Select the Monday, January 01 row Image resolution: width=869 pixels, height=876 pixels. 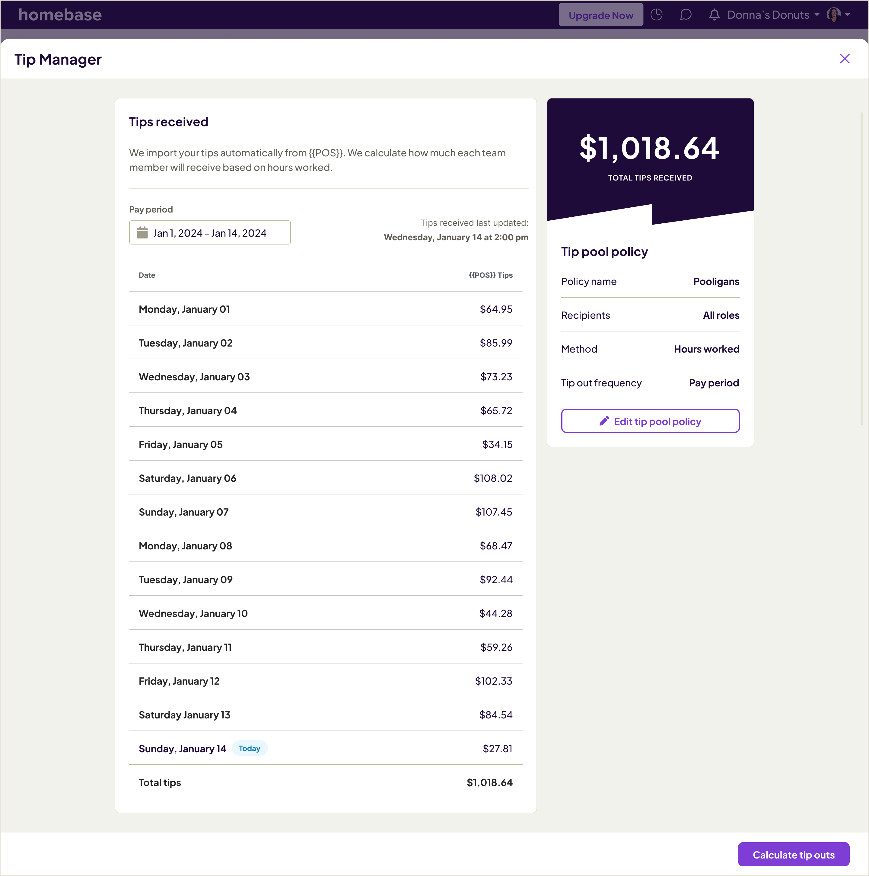click(325, 309)
